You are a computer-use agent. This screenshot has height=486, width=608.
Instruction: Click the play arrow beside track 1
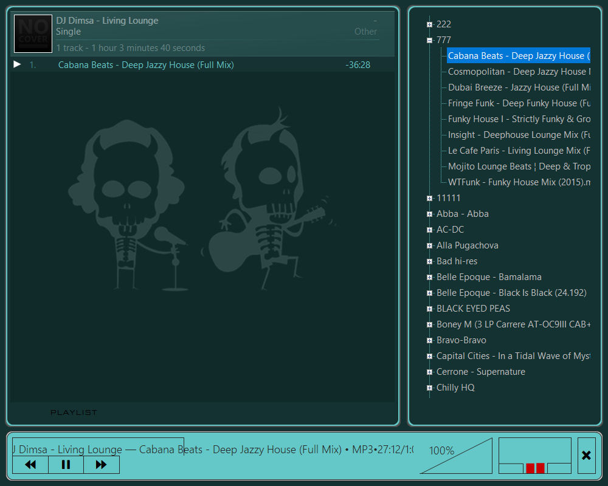[17, 64]
